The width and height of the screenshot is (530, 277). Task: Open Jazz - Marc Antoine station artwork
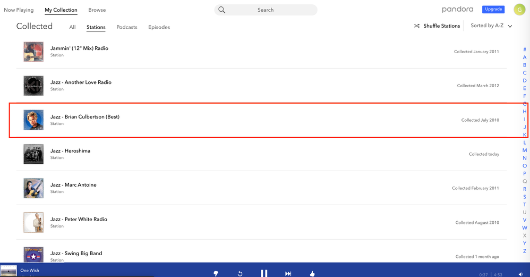coord(33,188)
